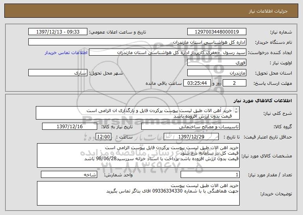Viewport: 303px width, 215px height.
Task: Select the buyer organization name field
Action: point(137,42)
